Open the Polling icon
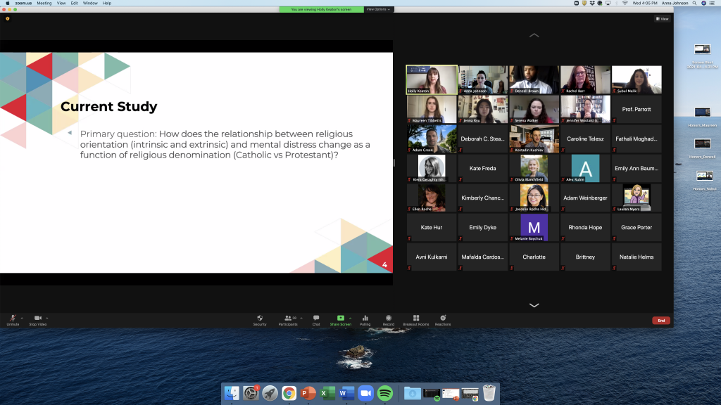This screenshot has height=405, width=721. click(x=365, y=319)
